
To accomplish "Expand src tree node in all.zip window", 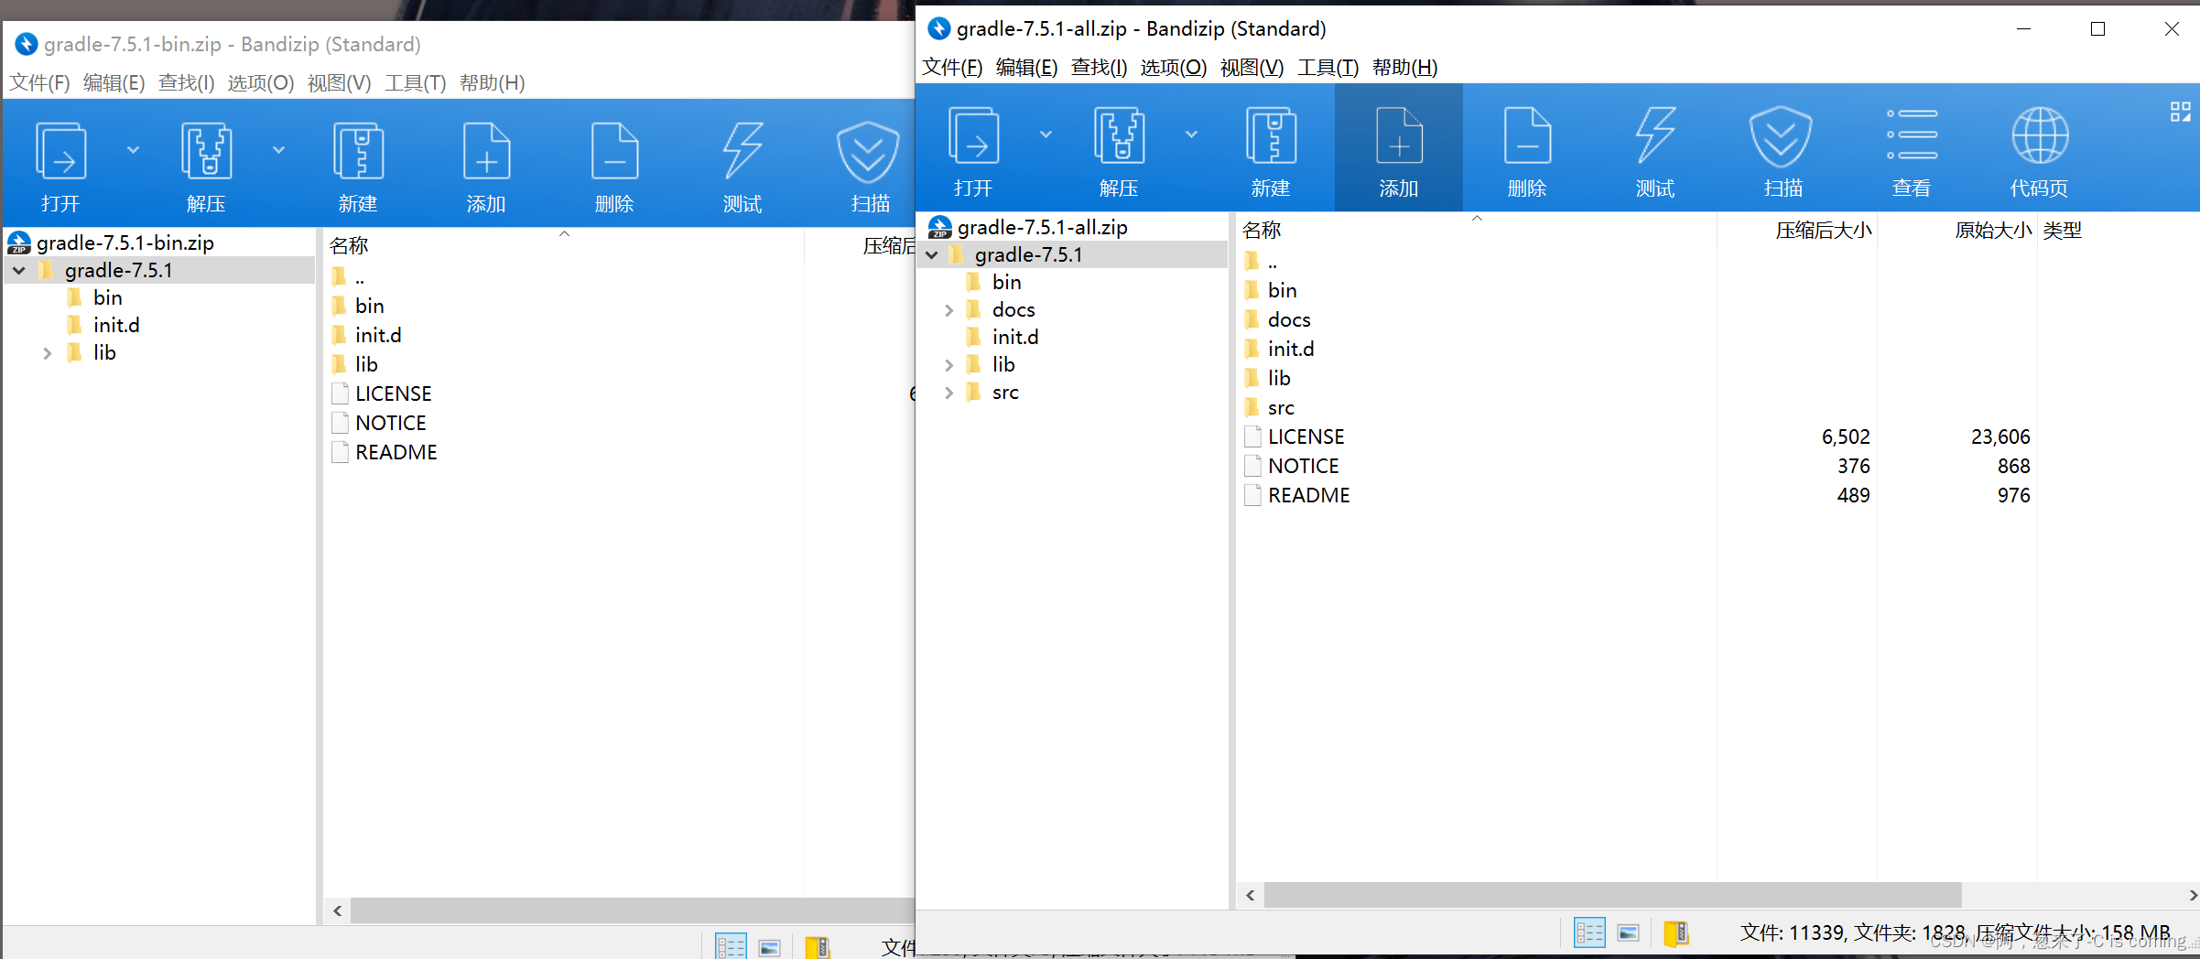I will 949,393.
